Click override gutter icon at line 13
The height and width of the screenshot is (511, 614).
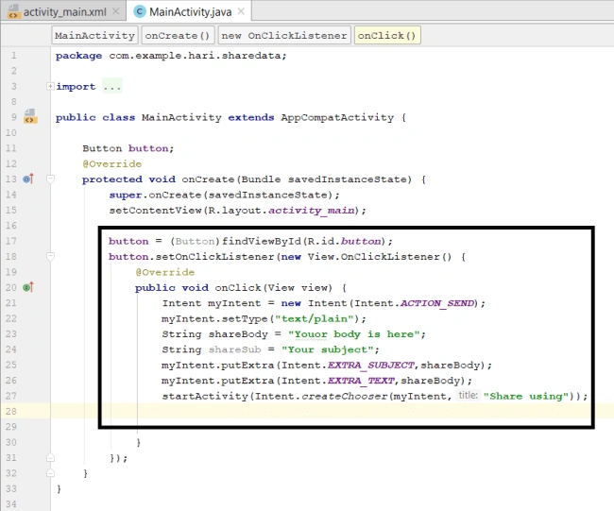click(x=28, y=179)
